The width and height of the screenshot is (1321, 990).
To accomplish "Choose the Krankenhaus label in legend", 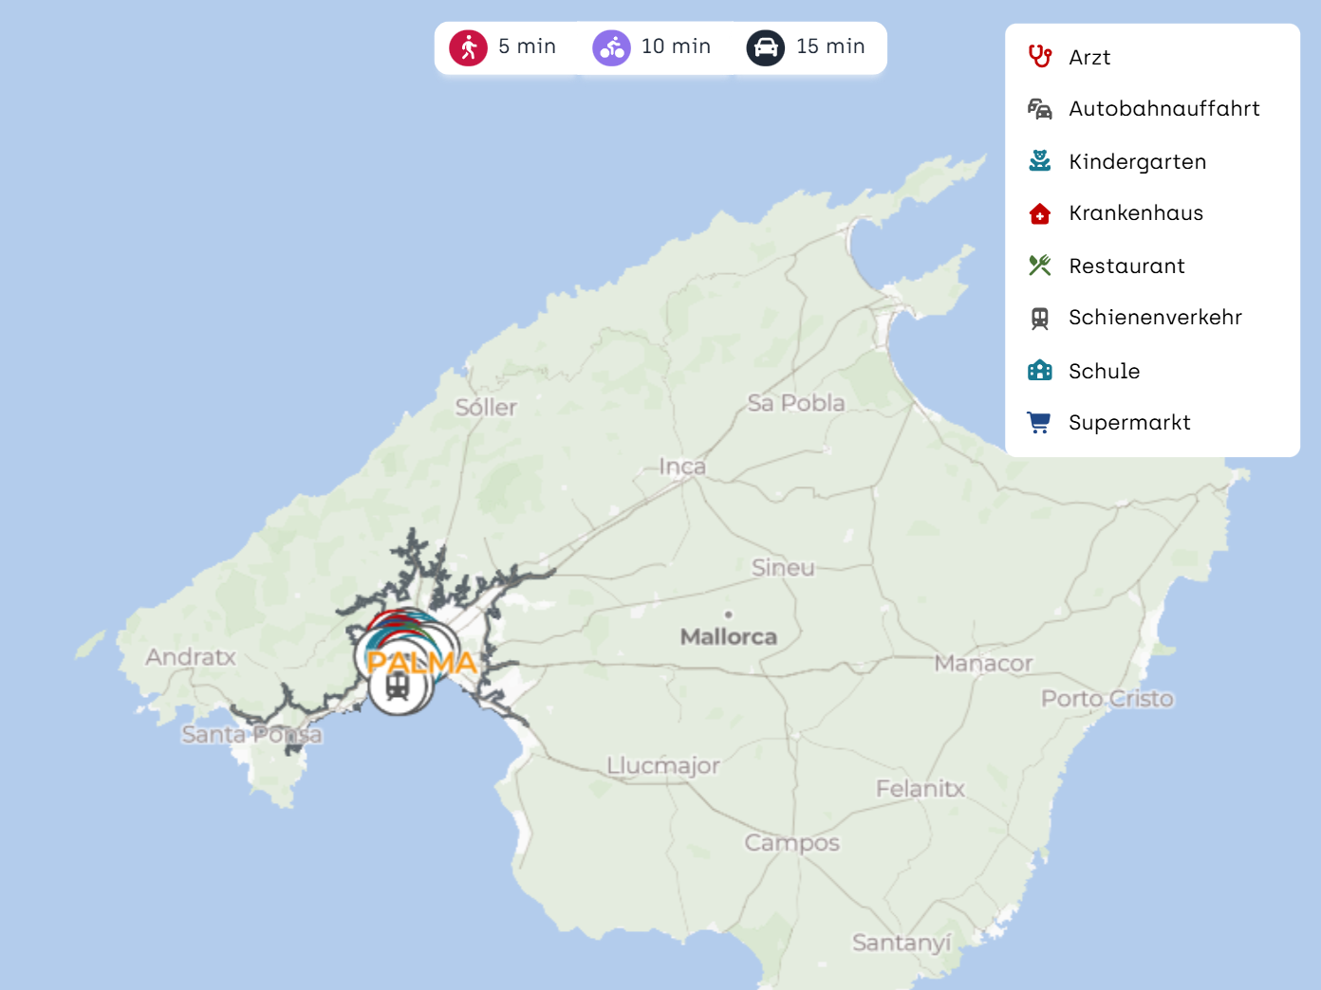I will pos(1136,213).
